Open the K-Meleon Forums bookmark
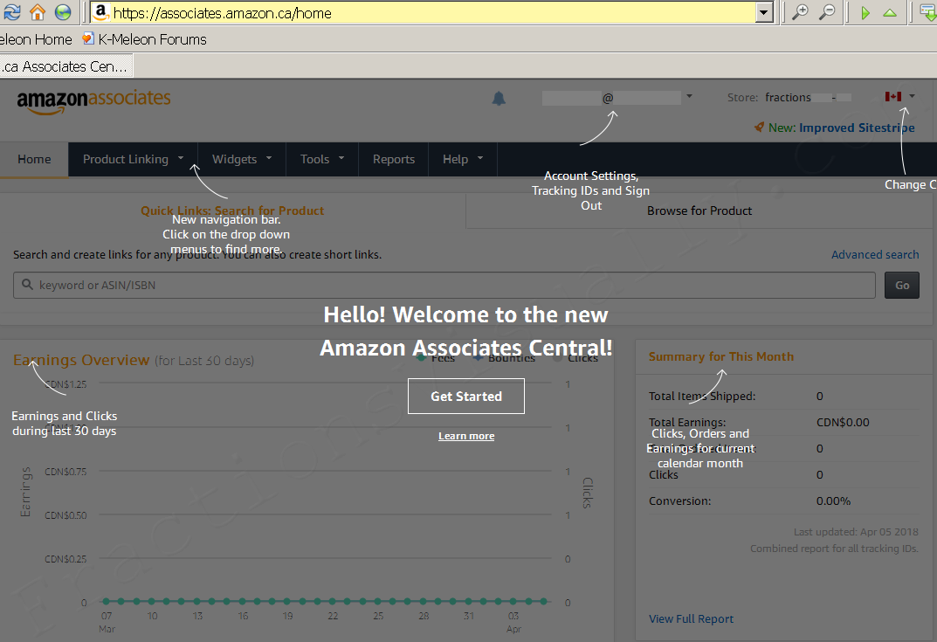This screenshot has height=642, width=937. [x=144, y=39]
